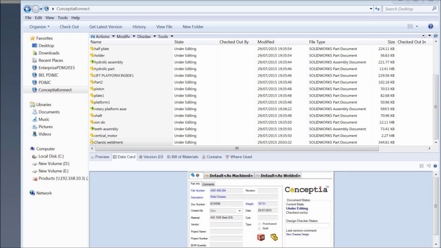Open the view options dropdown arrow
The image size is (441, 248).
pyautogui.click(x=417, y=27)
